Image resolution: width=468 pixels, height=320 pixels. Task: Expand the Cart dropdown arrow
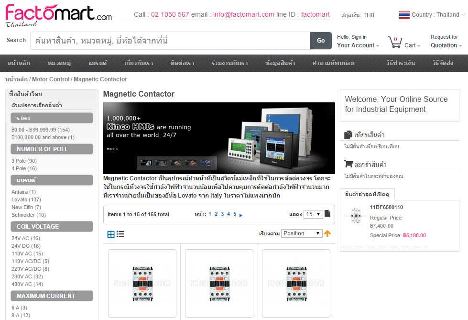[x=419, y=46]
